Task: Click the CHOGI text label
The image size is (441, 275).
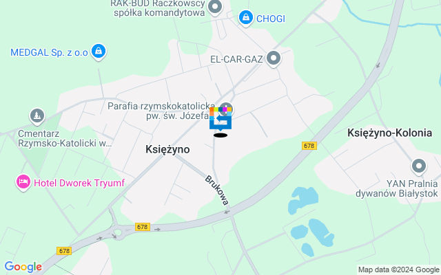Action: pos(271,19)
